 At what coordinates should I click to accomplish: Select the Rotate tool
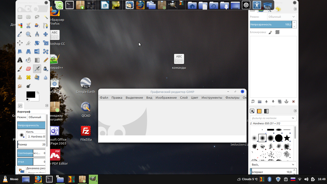(x=37, y=43)
